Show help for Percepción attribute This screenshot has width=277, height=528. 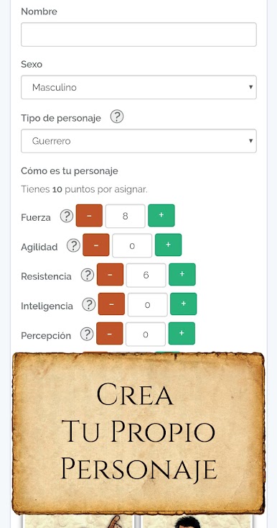[87, 334]
